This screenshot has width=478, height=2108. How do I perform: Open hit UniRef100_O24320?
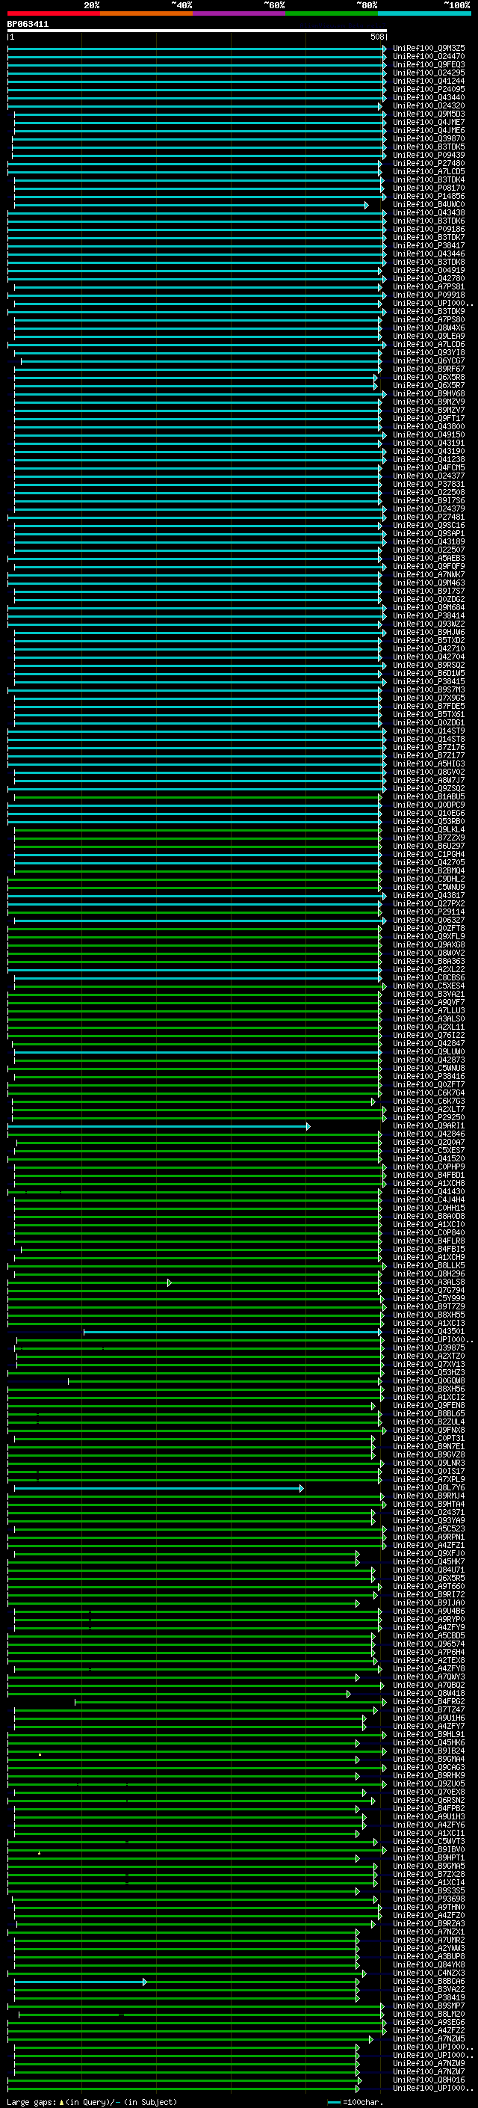tap(429, 105)
